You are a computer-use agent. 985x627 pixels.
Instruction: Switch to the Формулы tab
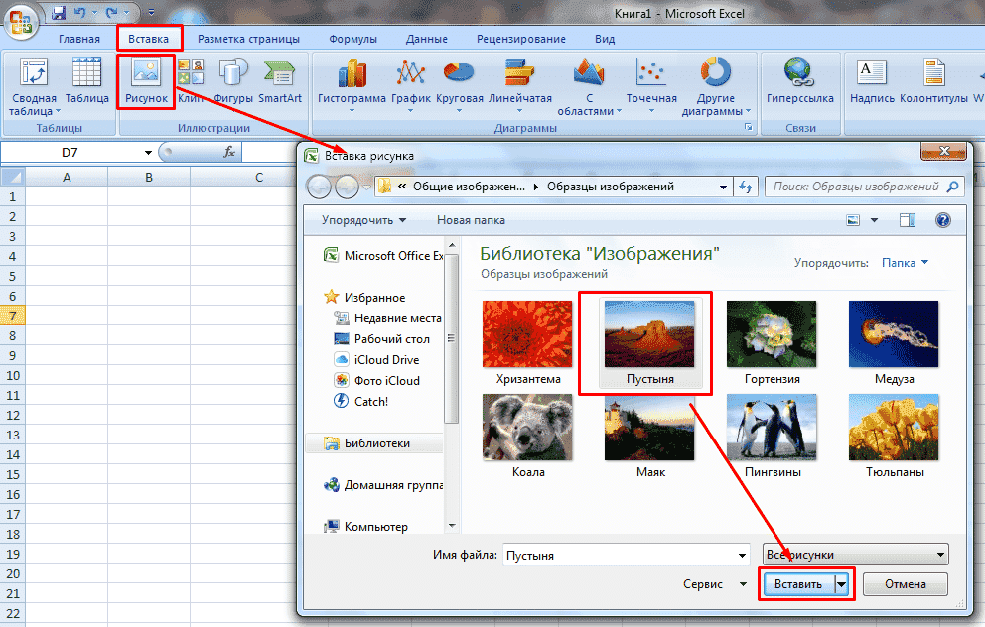[x=352, y=39]
